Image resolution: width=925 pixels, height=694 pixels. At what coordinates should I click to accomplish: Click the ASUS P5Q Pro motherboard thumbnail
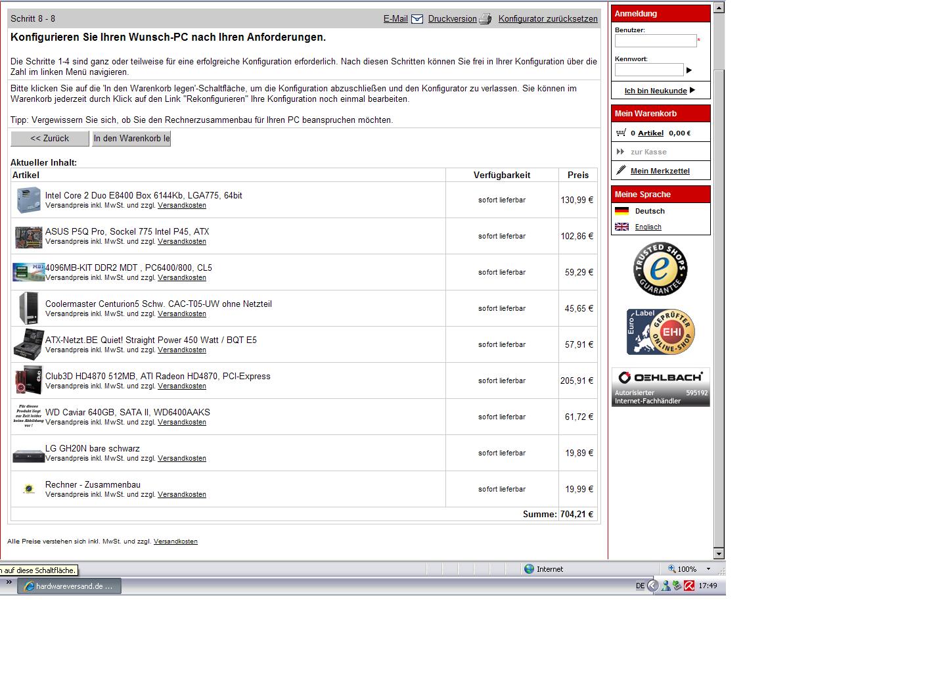(x=29, y=237)
